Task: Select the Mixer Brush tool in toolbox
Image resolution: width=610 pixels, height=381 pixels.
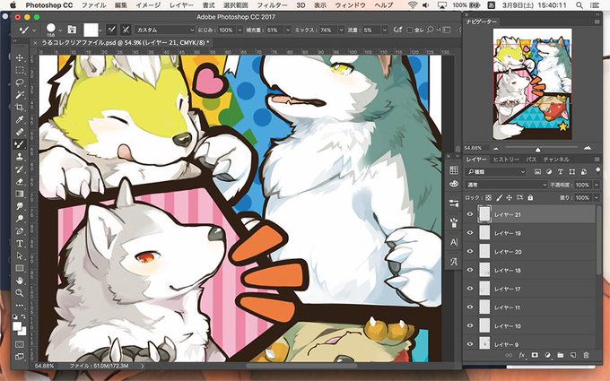Action: point(20,144)
